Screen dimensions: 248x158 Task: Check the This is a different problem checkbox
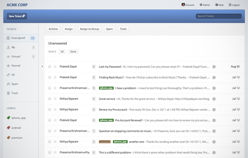point(50,152)
